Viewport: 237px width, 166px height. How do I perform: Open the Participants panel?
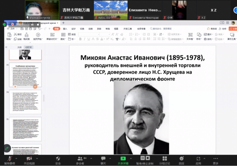pos(80,159)
